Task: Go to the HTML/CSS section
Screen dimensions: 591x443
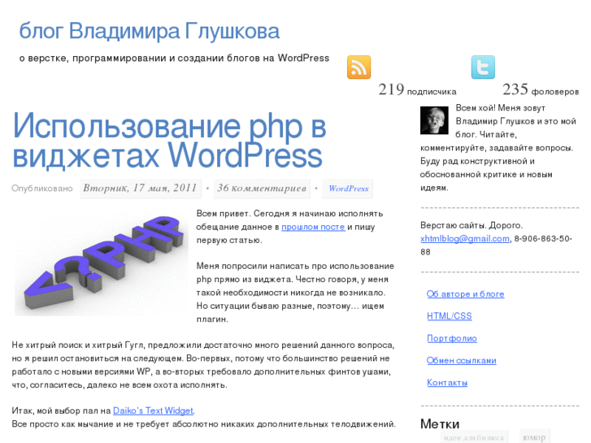Action: pyautogui.click(x=450, y=316)
